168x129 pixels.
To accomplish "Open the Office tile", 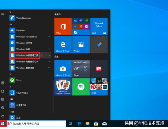I will pyautogui.click(x=63, y=27).
